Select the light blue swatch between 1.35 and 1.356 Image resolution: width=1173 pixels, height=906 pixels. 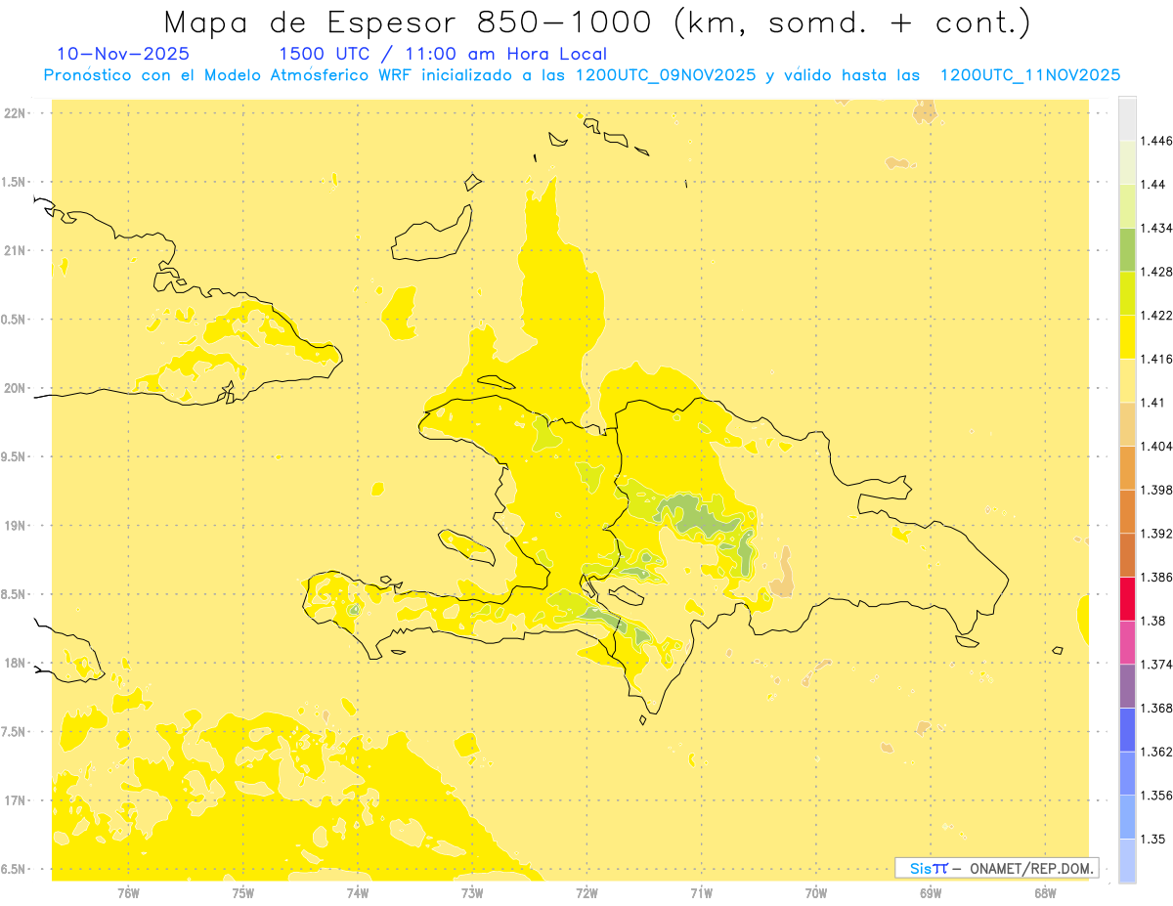(x=1127, y=817)
